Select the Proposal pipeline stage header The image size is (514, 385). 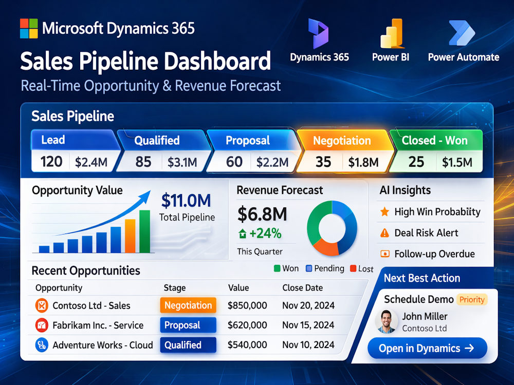click(253, 140)
